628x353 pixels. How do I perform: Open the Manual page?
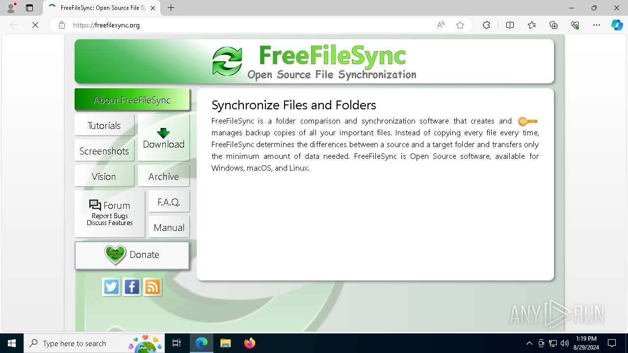(169, 227)
